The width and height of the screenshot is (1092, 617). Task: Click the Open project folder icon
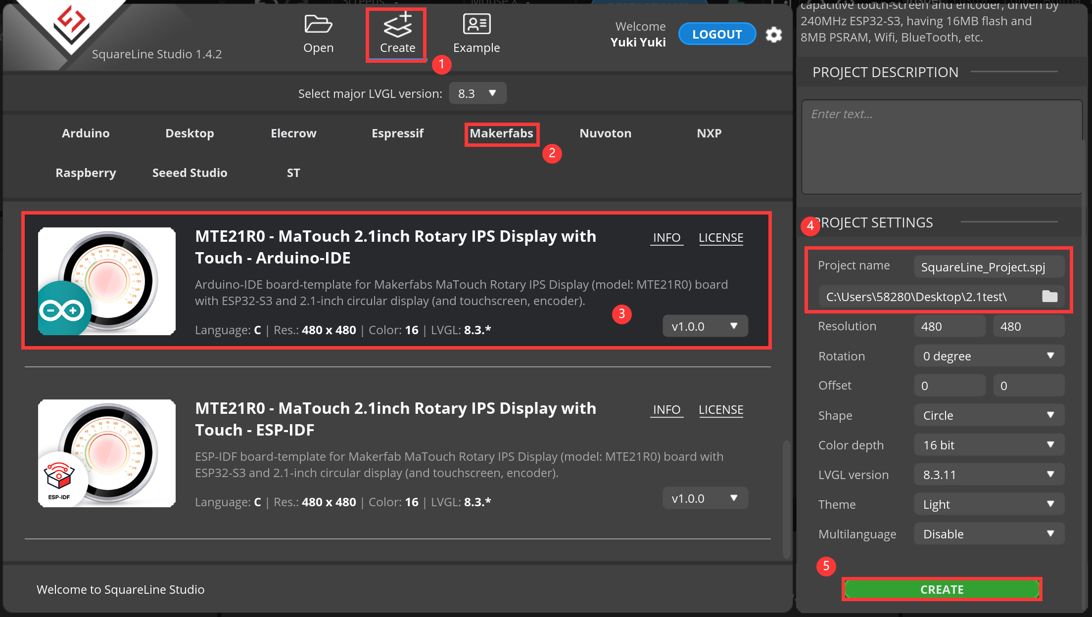[x=318, y=24]
